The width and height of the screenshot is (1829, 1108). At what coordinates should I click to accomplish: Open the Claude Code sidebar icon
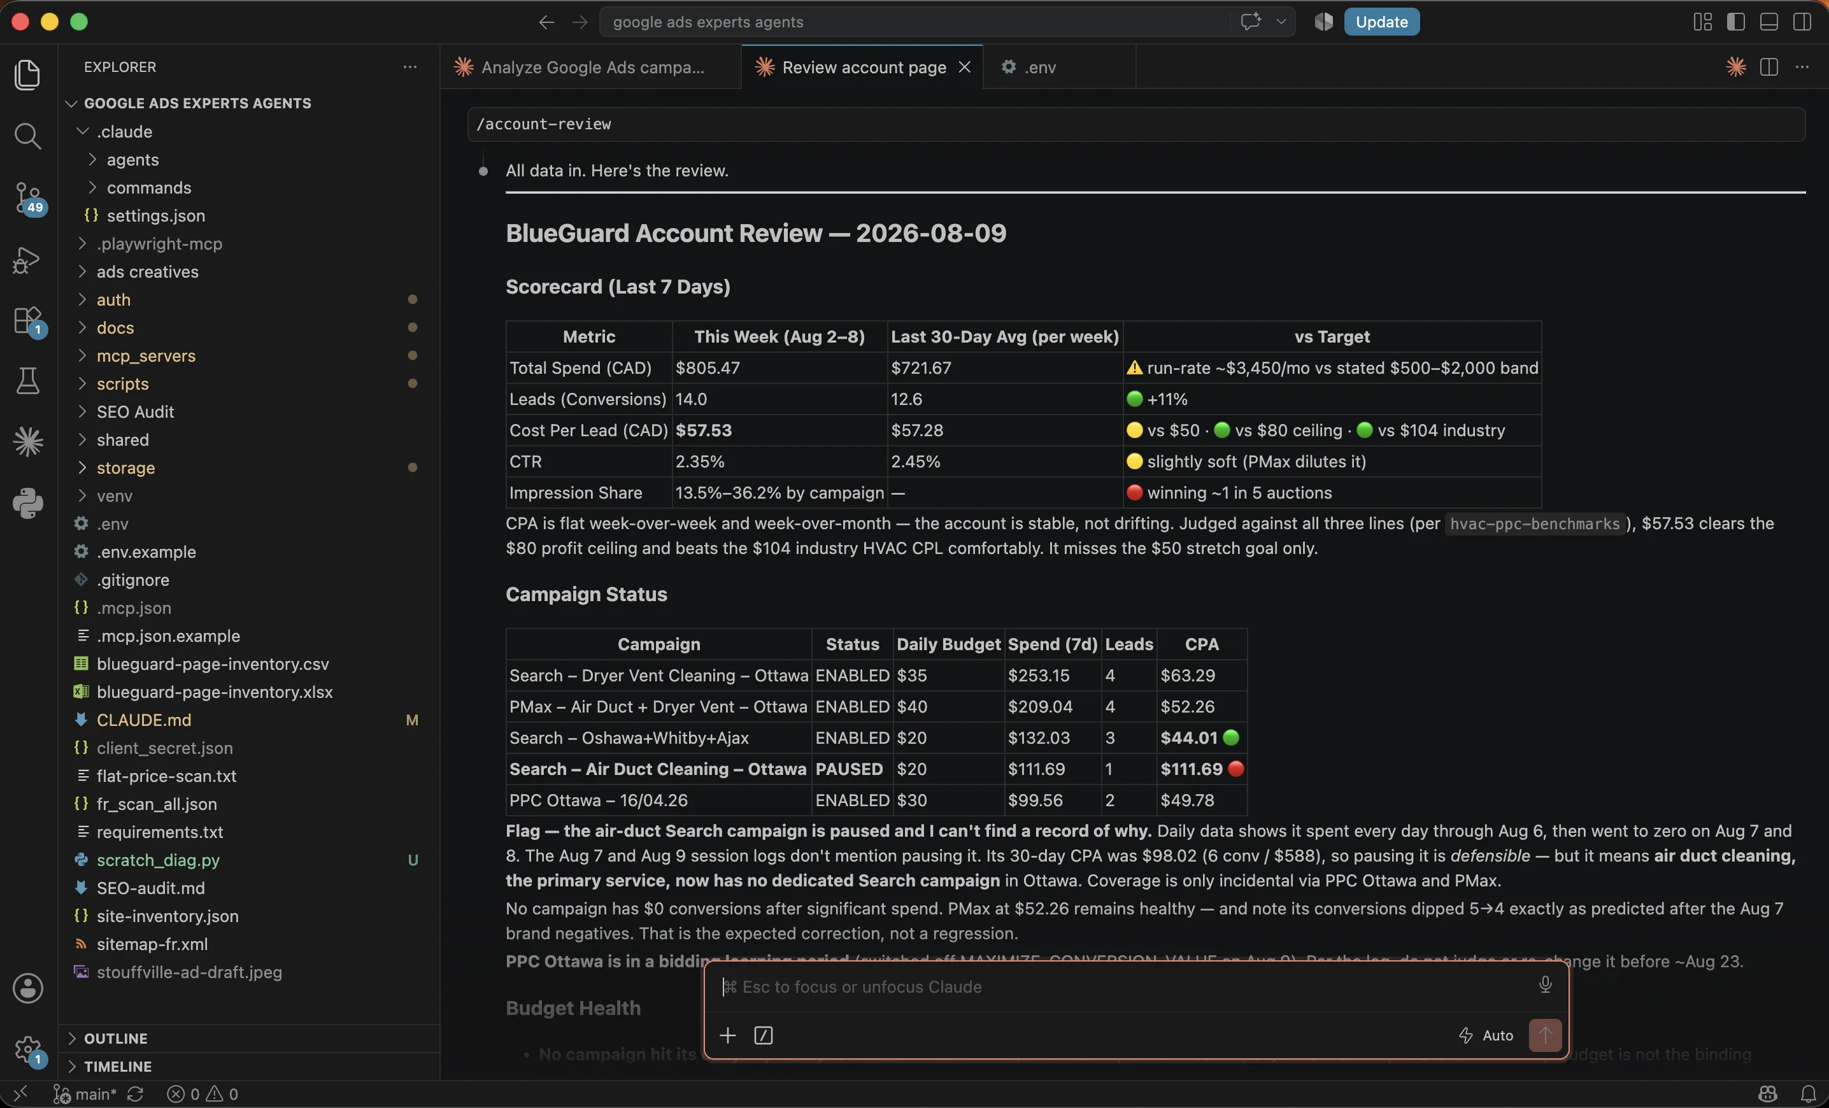(27, 443)
